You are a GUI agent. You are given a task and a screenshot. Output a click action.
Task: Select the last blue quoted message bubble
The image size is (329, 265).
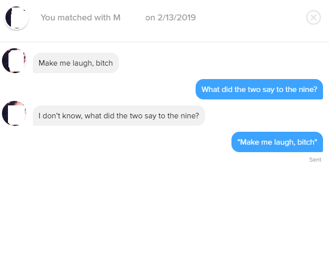(x=277, y=142)
